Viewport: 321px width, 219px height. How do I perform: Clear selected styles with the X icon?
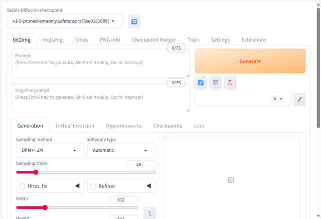tap(275, 99)
